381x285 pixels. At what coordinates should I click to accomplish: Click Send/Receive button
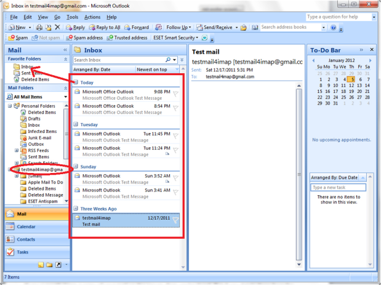(x=214, y=28)
